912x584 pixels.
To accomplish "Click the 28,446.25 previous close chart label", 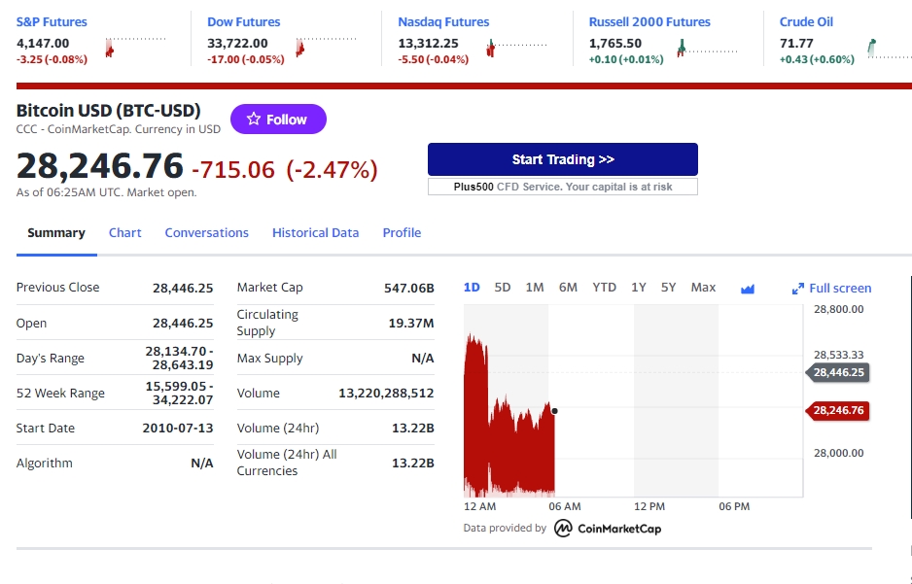I will (x=837, y=372).
